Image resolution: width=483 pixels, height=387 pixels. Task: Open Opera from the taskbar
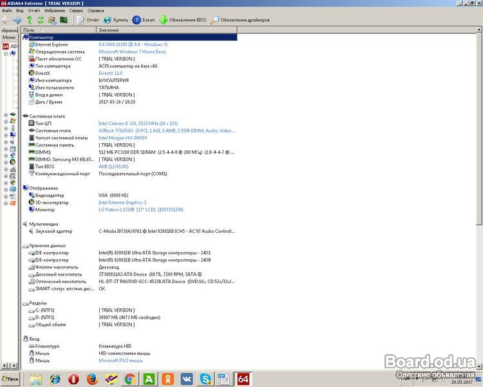pos(73,379)
